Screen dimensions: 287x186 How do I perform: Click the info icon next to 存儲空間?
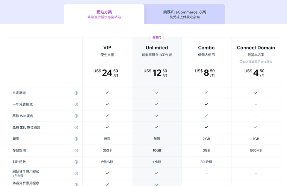(76, 150)
